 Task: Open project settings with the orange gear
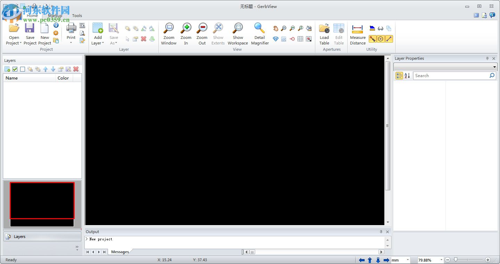pos(56,33)
